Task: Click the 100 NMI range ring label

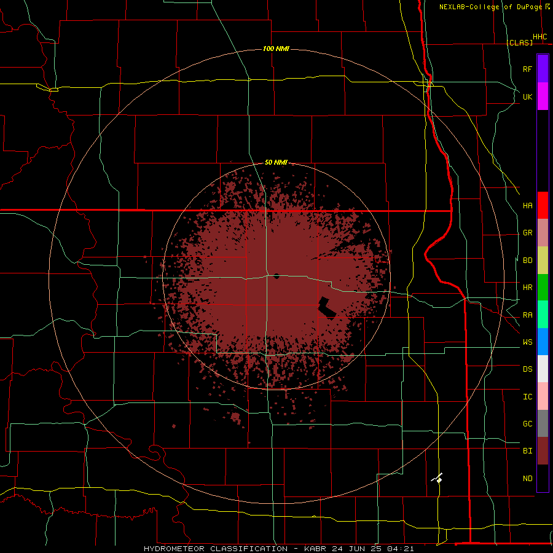Action: [x=276, y=49]
